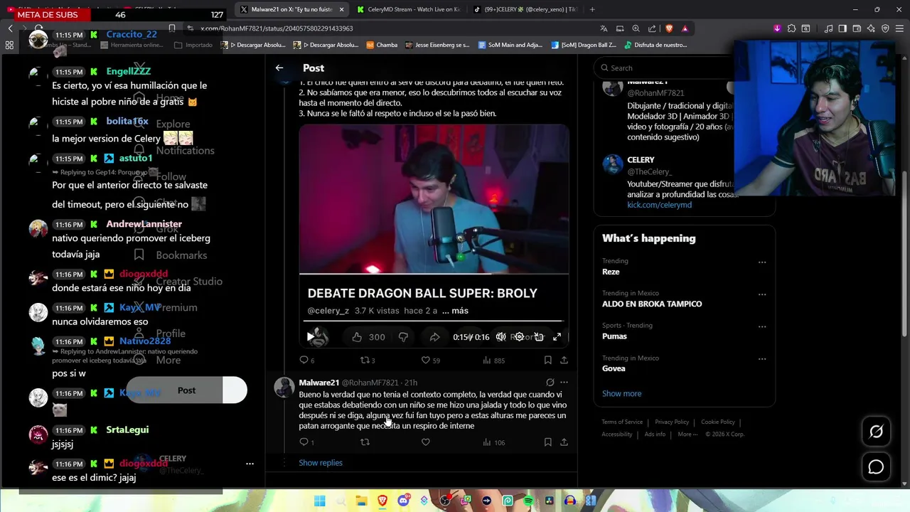Open video player settings gear

click(x=519, y=337)
